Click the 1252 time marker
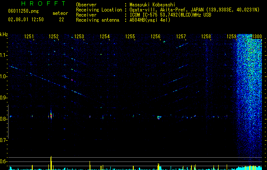Screen dimensions: 267x170 click(x=53, y=37)
